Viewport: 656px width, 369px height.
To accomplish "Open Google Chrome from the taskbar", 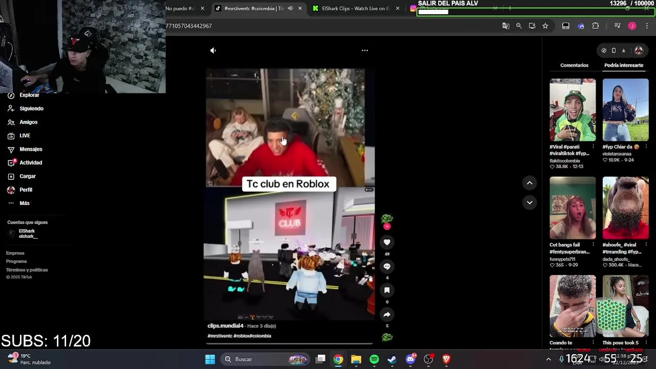I will [338, 359].
